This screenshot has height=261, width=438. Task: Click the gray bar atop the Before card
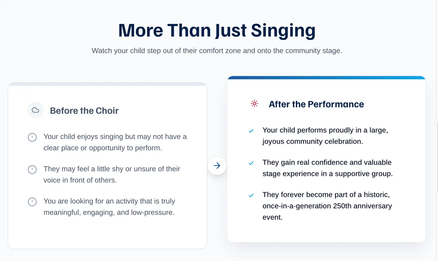coord(107,84)
